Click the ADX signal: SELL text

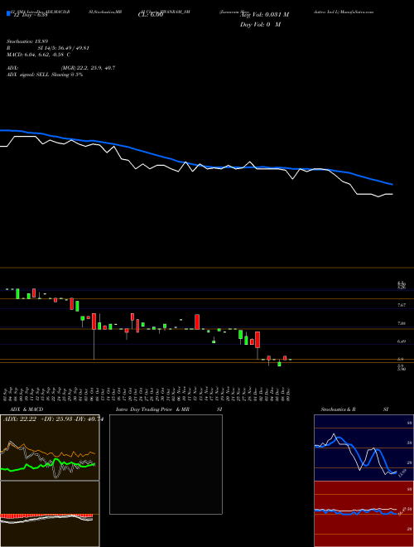(45, 75)
